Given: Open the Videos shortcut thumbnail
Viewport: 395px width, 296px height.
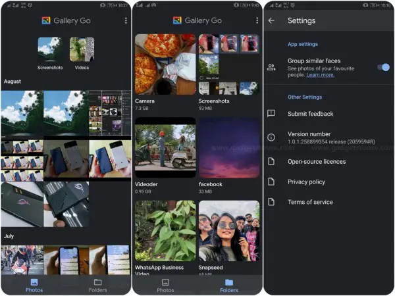Looking at the screenshot, I should (82, 49).
